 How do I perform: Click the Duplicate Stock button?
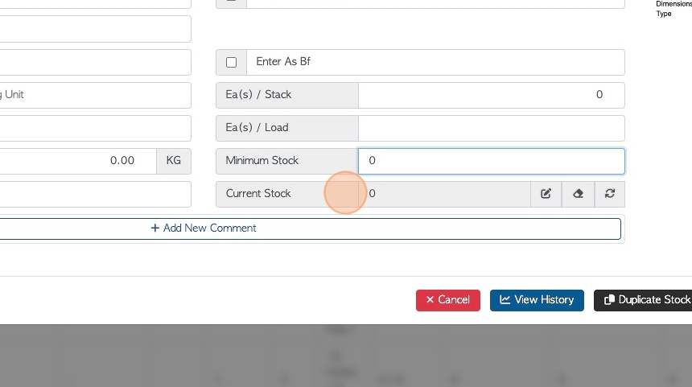click(645, 300)
